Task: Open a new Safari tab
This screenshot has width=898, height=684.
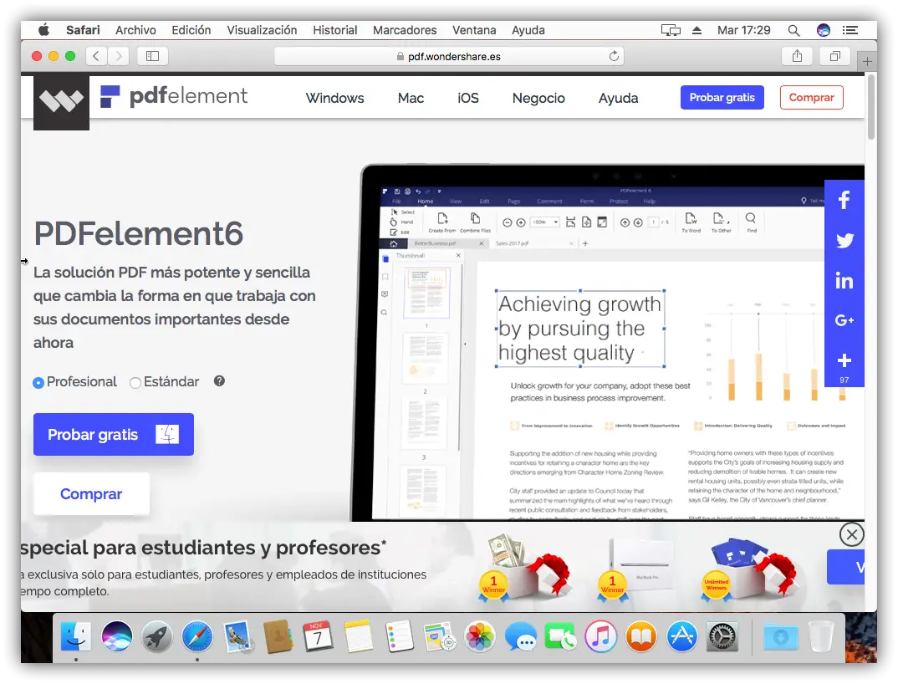Action: click(x=867, y=61)
